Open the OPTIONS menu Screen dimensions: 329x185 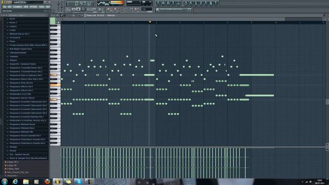click(33, 7)
